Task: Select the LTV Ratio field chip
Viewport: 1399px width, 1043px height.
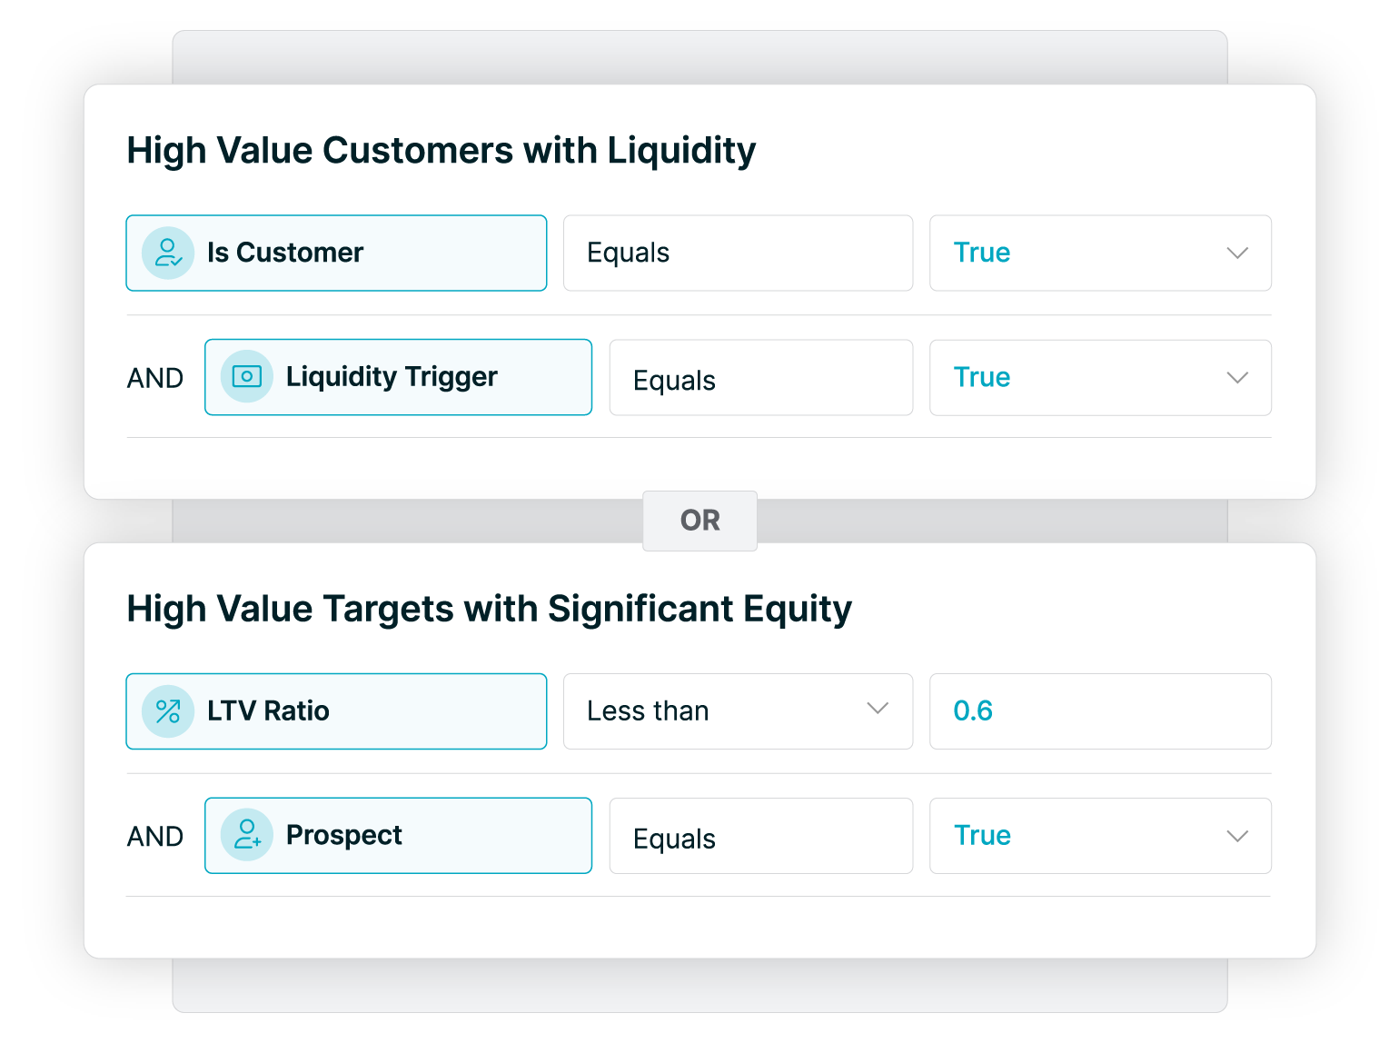Action: click(x=336, y=711)
